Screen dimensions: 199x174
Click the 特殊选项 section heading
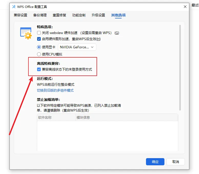click(x=45, y=27)
